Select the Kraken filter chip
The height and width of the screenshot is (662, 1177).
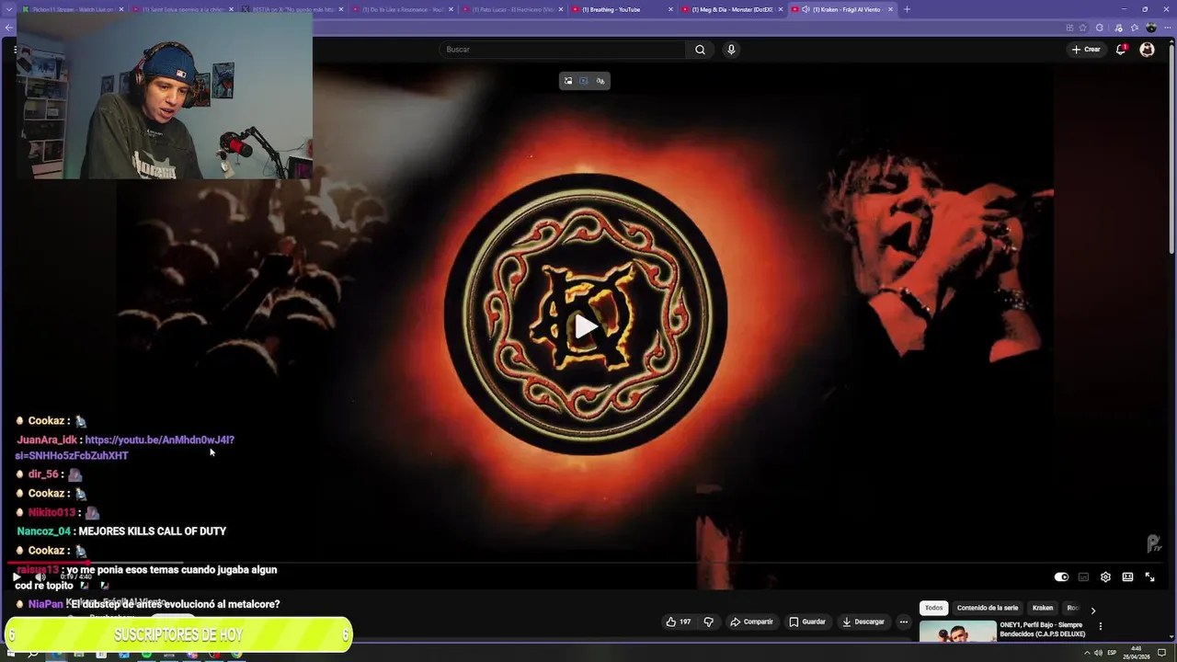[1042, 608]
